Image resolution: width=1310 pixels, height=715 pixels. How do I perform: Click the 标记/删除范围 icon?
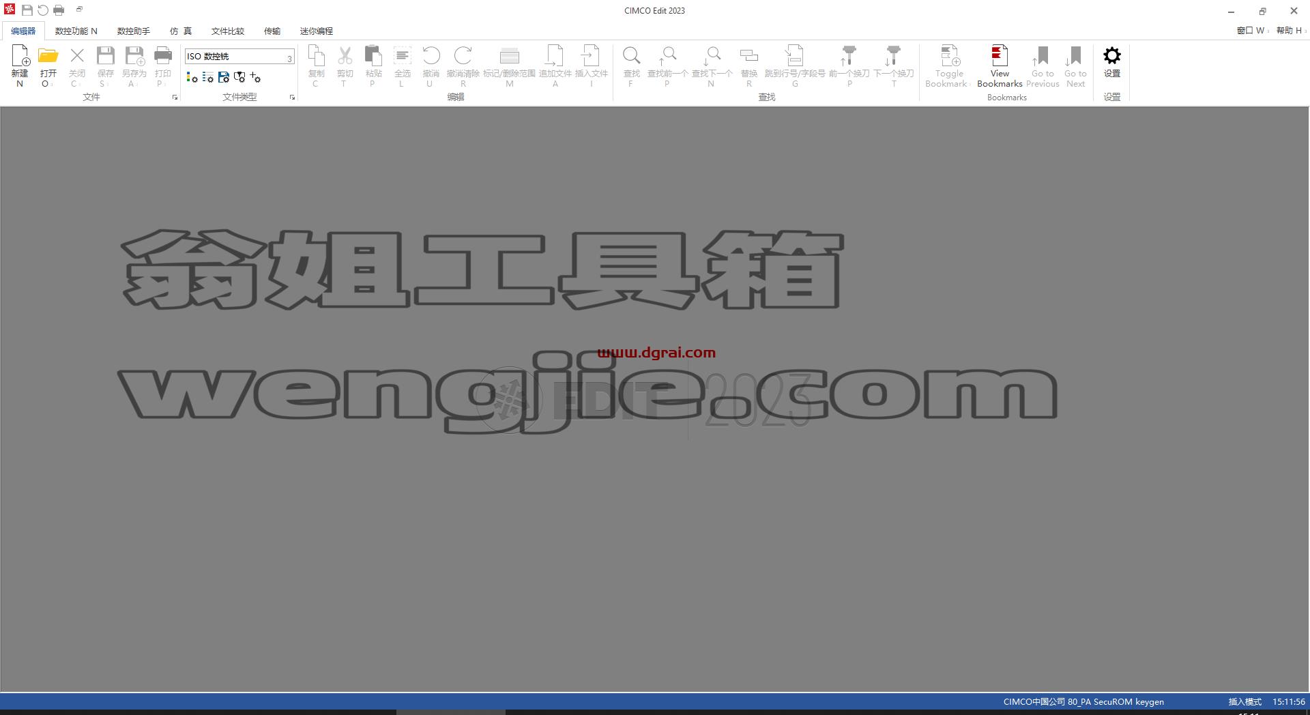coord(509,56)
